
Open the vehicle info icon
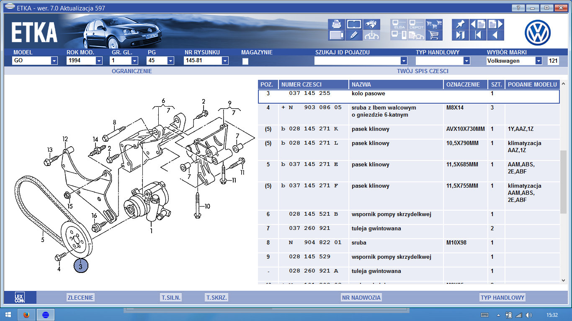pyautogui.click(x=371, y=35)
